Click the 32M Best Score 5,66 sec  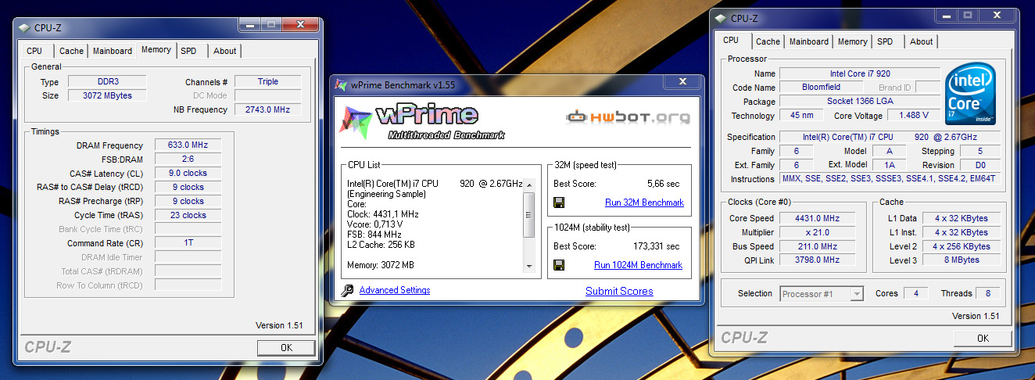[x=663, y=184]
